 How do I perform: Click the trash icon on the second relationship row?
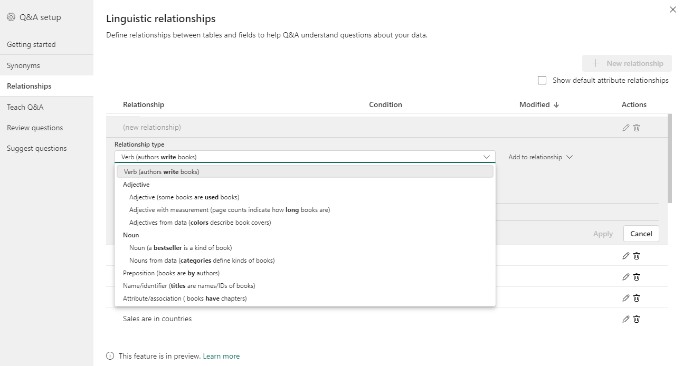pyautogui.click(x=637, y=276)
